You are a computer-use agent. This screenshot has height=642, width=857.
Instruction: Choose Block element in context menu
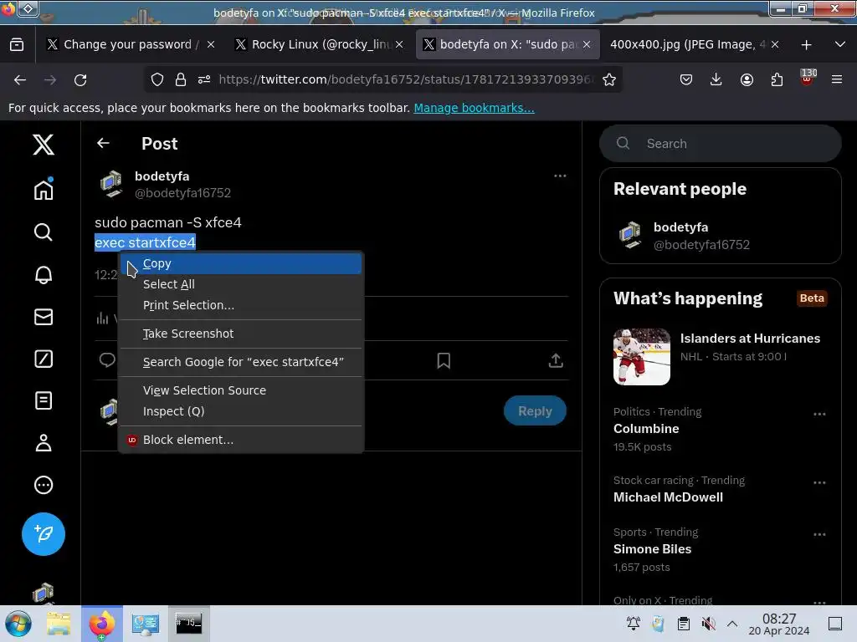click(240, 440)
